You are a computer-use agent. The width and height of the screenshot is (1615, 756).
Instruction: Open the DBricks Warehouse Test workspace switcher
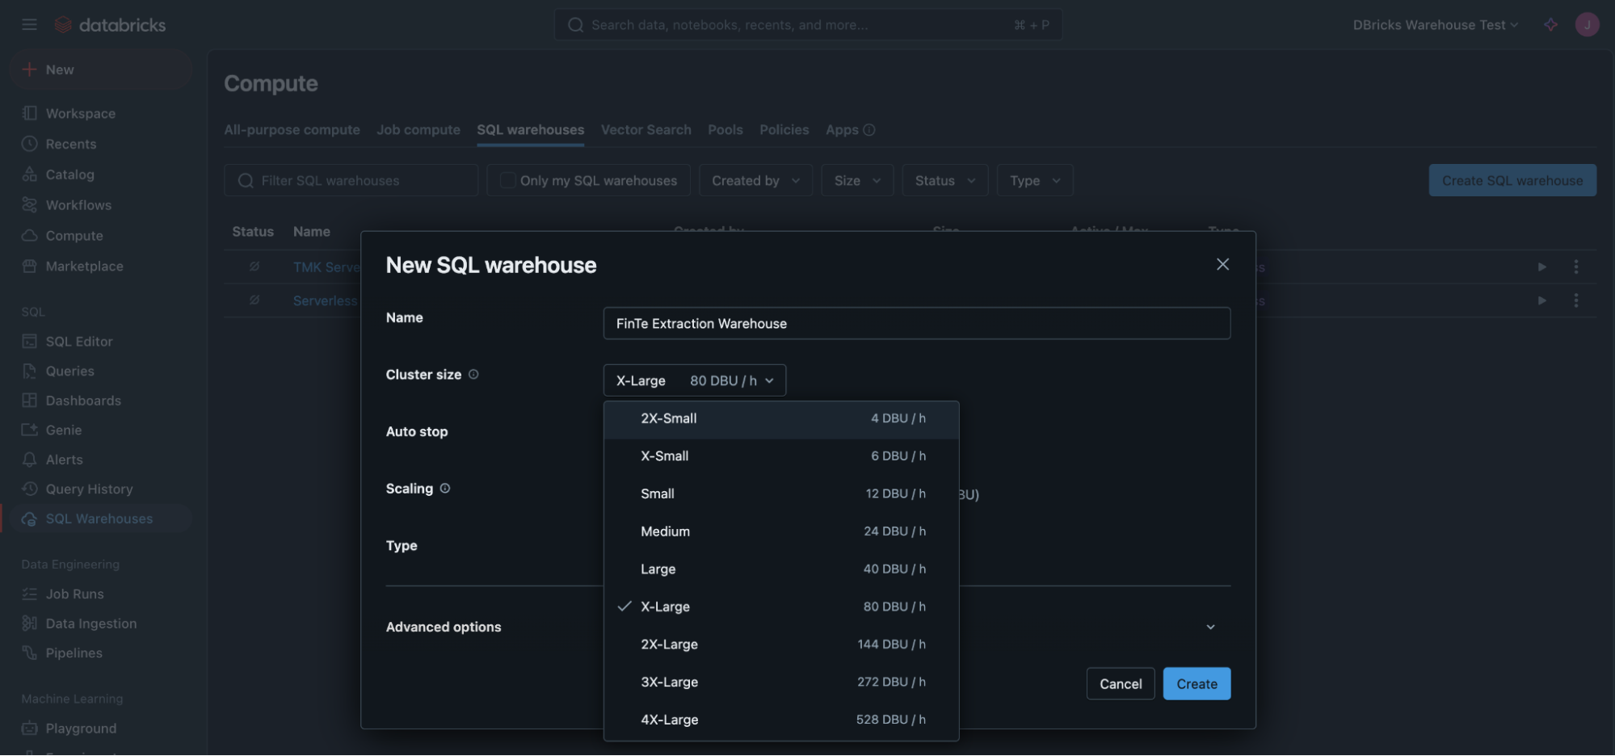1436,25
